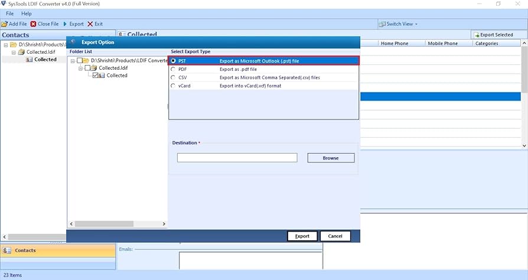
Task: Click the Export button in dialog
Action: (302, 236)
